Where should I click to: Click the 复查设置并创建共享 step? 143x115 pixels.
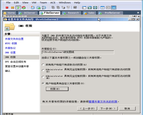point(17,66)
